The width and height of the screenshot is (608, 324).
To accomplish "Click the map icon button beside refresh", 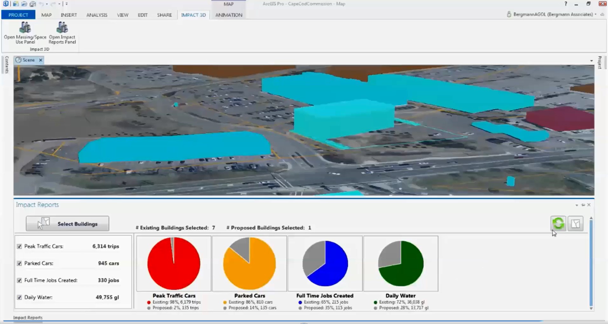I will [575, 223].
